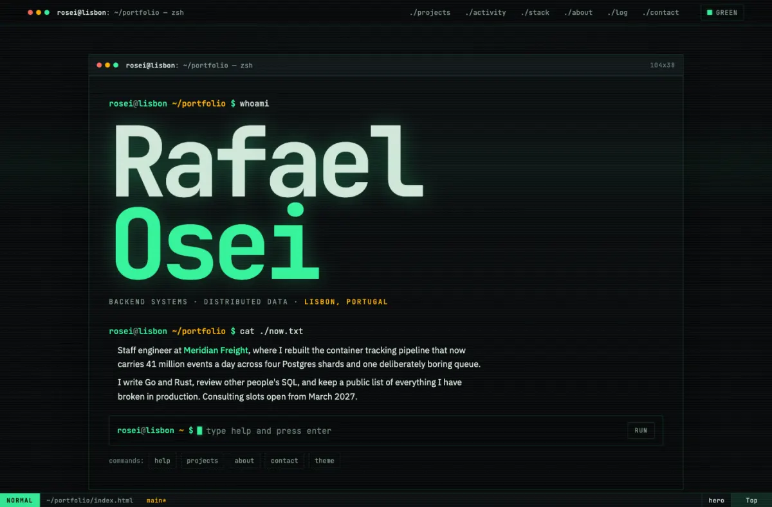This screenshot has height=507, width=772.
Task: Select the projects command chip
Action: point(202,461)
